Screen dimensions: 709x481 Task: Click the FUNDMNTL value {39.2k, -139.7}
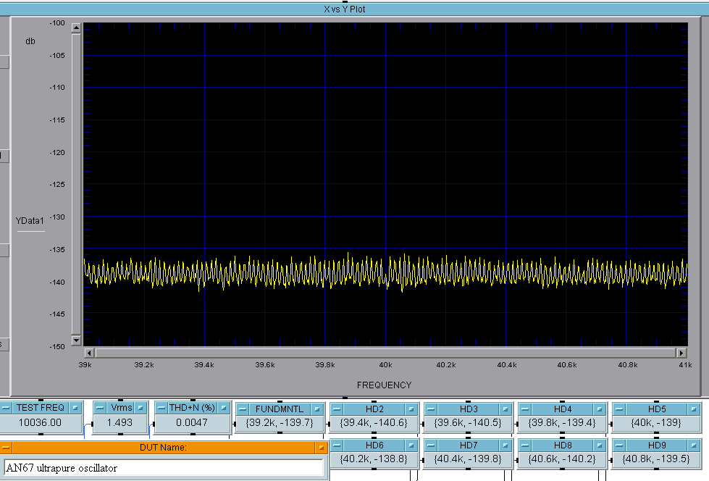[280, 423]
